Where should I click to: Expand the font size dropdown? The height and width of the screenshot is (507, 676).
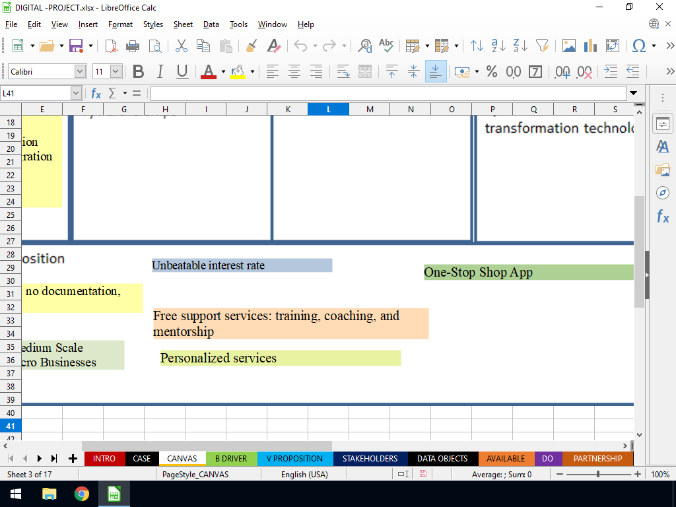(116, 71)
